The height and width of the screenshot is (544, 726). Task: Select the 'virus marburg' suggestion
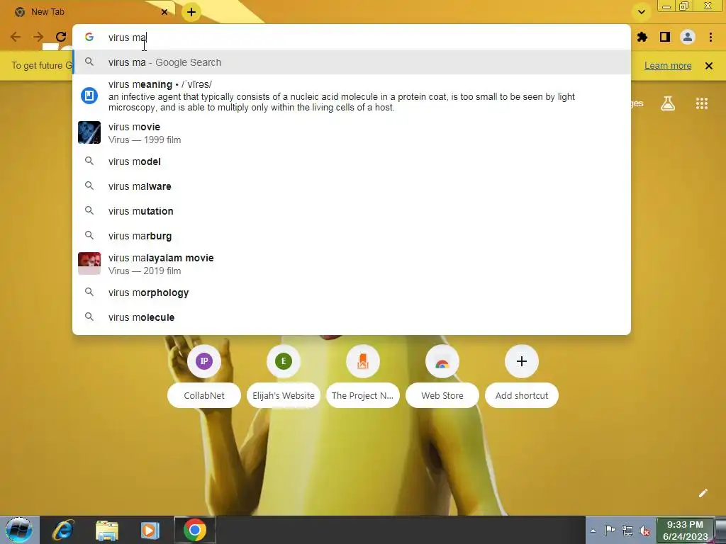352,236
